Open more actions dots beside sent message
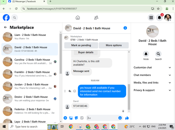Screen dimensions: 175x130 pos(65,91)
